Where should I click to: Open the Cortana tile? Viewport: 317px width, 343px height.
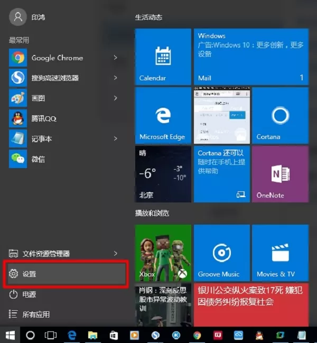280,116
